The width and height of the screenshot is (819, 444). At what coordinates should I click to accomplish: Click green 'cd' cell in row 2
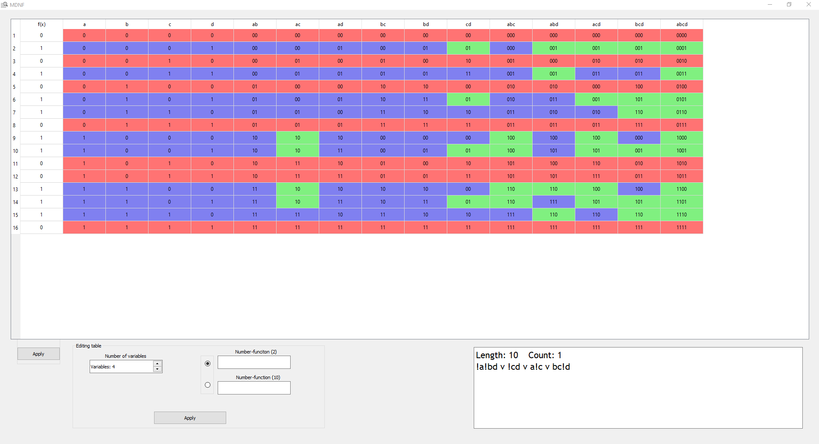pos(468,48)
